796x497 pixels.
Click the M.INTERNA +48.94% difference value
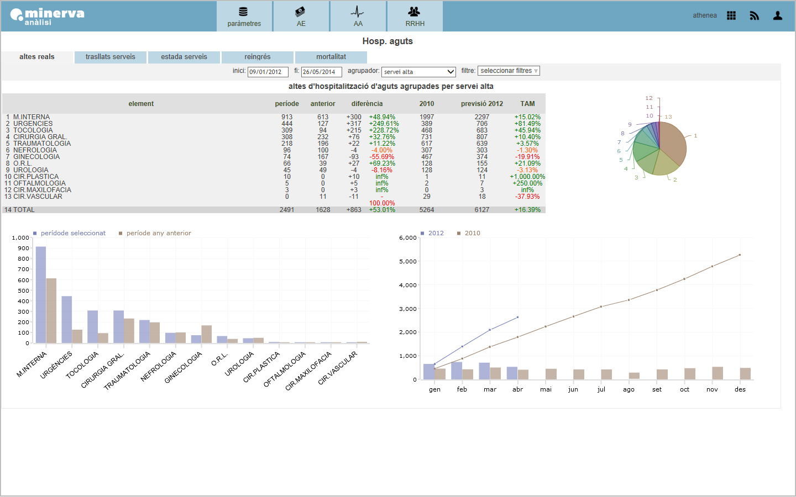(x=382, y=117)
